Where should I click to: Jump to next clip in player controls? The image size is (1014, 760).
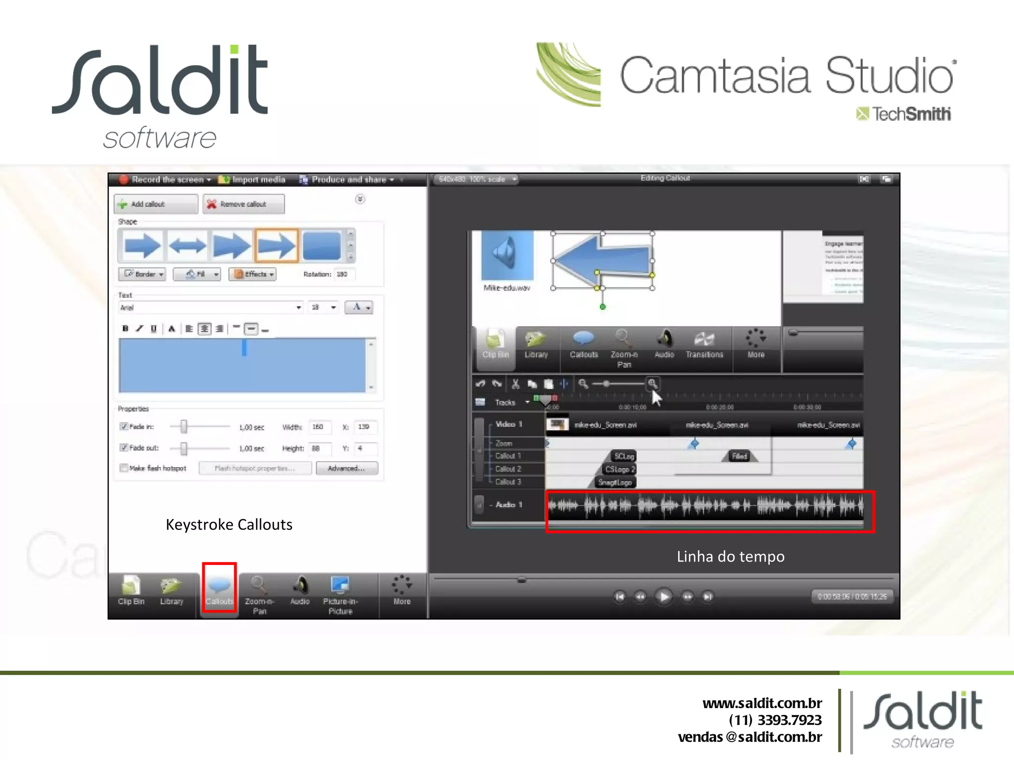point(708,597)
